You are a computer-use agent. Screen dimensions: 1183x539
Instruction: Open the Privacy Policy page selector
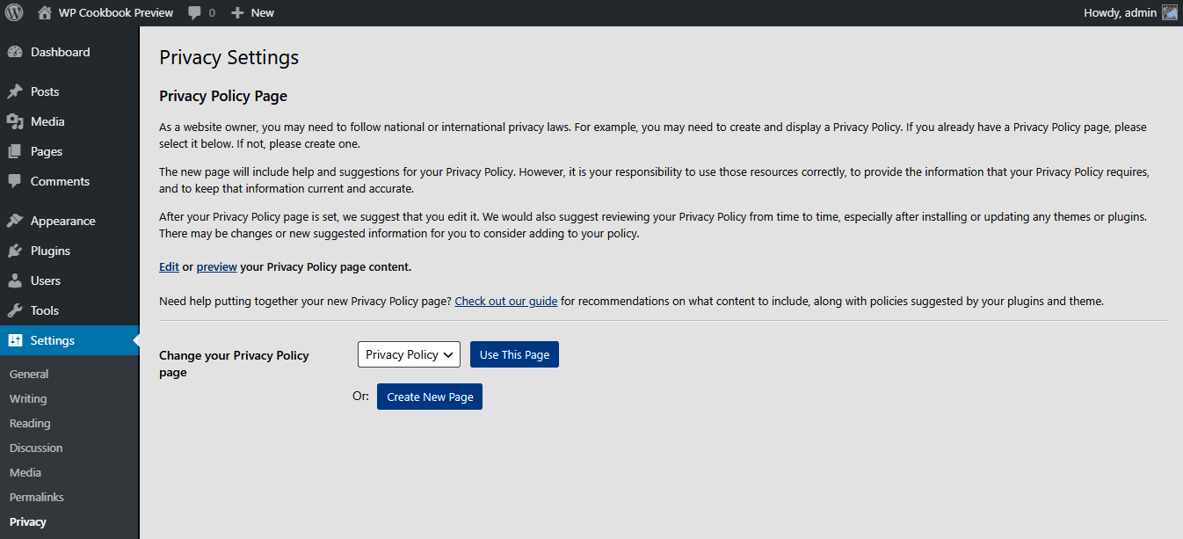409,354
